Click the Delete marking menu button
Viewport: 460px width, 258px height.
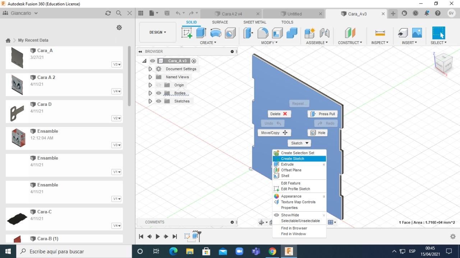pyautogui.click(x=279, y=114)
